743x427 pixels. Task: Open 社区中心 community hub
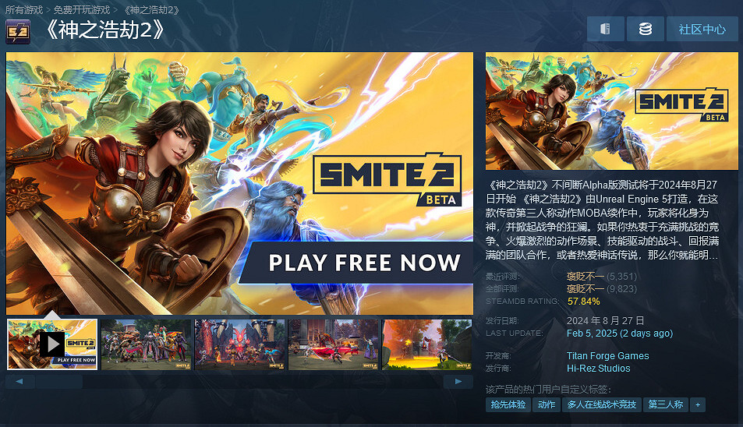pos(702,29)
